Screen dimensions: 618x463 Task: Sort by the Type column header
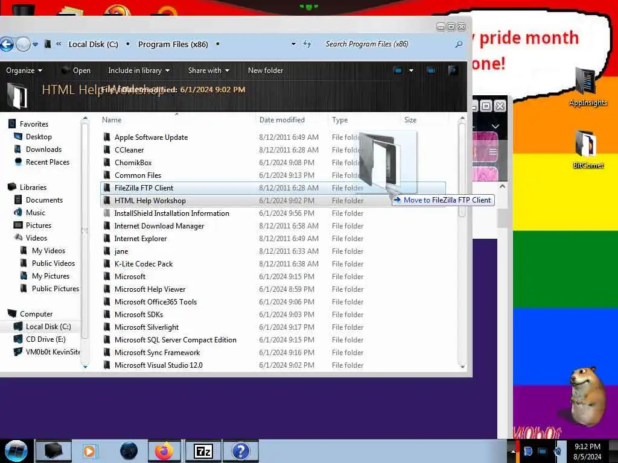coord(340,120)
